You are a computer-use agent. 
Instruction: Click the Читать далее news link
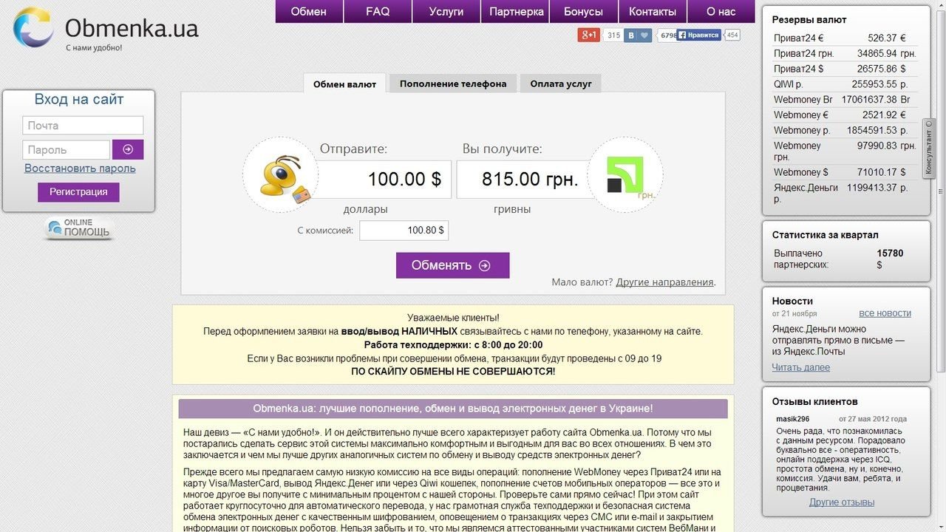click(x=801, y=367)
